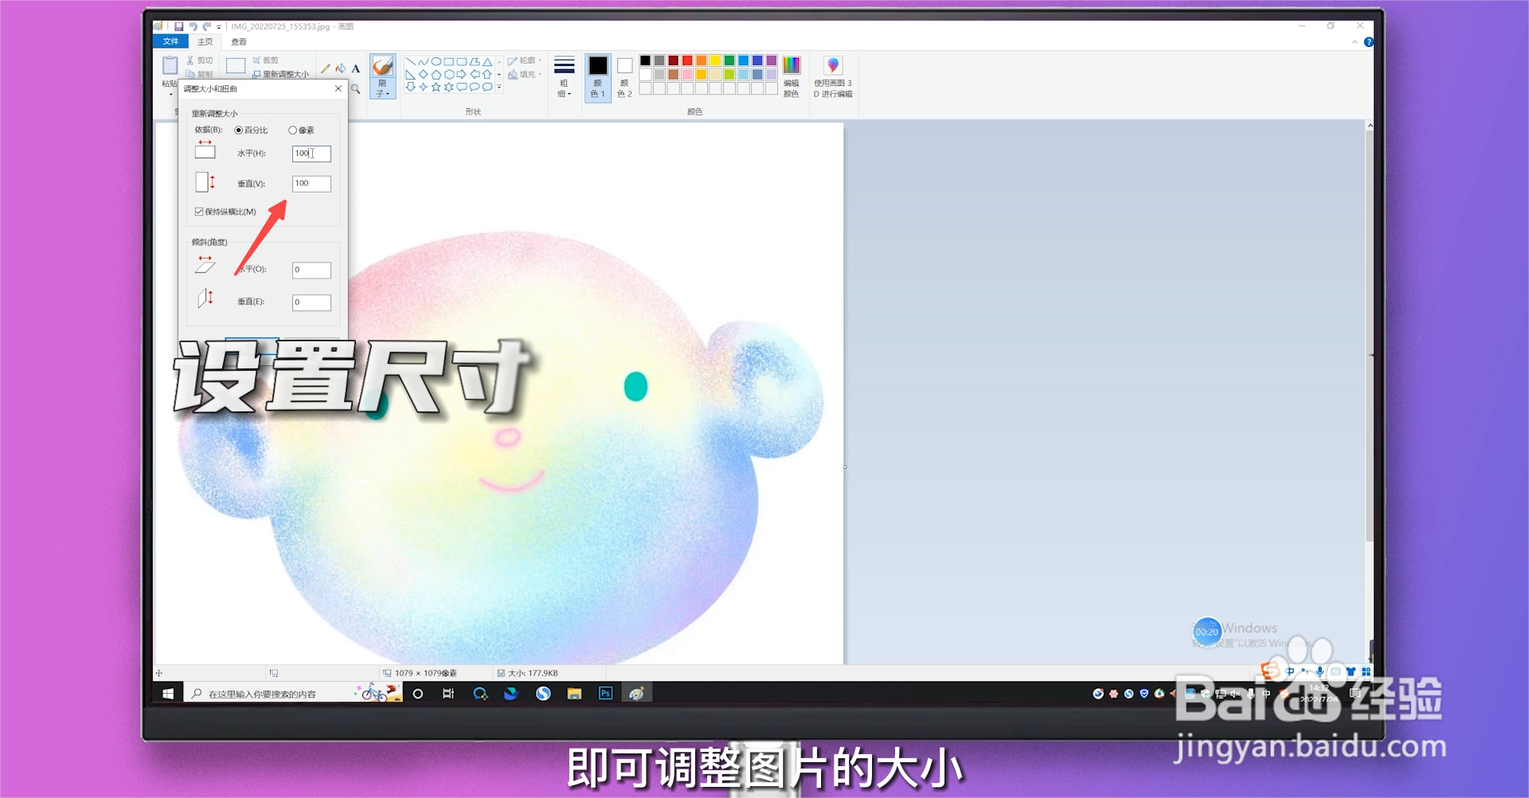Click the skew 垂直(E) input field
This screenshot has width=1529, height=798.
(311, 302)
